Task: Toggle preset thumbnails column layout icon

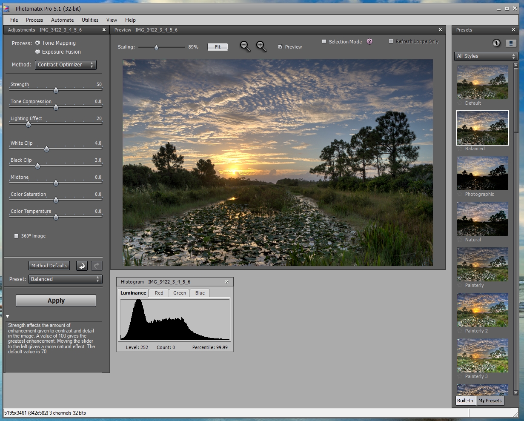Action: (511, 43)
